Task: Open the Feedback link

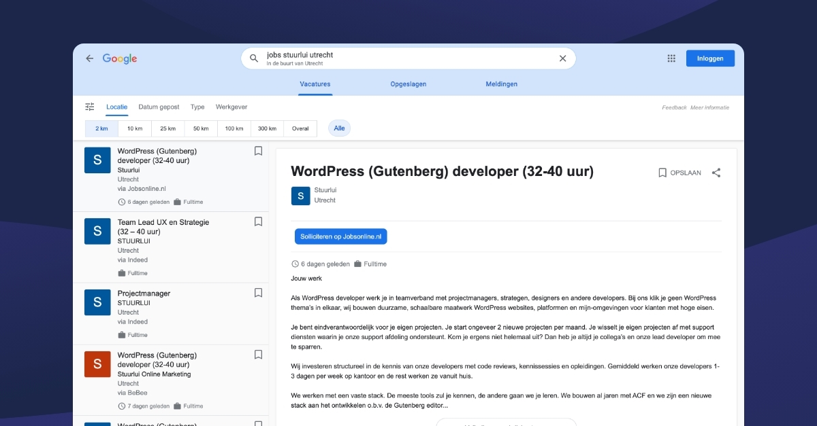Action: point(674,107)
